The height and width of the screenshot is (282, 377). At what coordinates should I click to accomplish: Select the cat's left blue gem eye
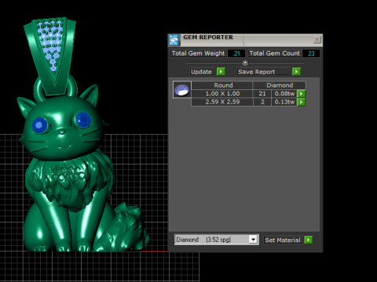39,125
